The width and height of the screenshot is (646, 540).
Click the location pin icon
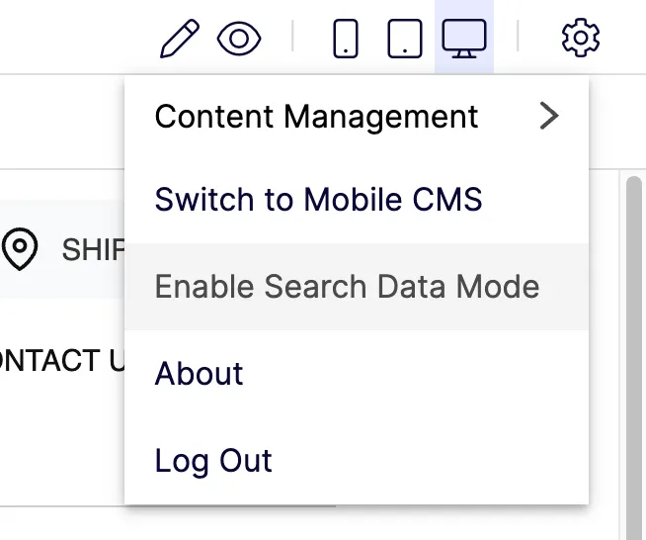coord(20,249)
